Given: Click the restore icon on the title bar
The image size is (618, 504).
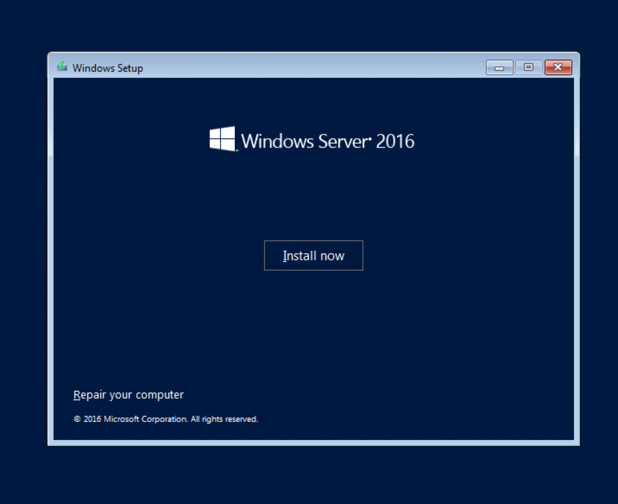Looking at the screenshot, I should coord(529,67).
